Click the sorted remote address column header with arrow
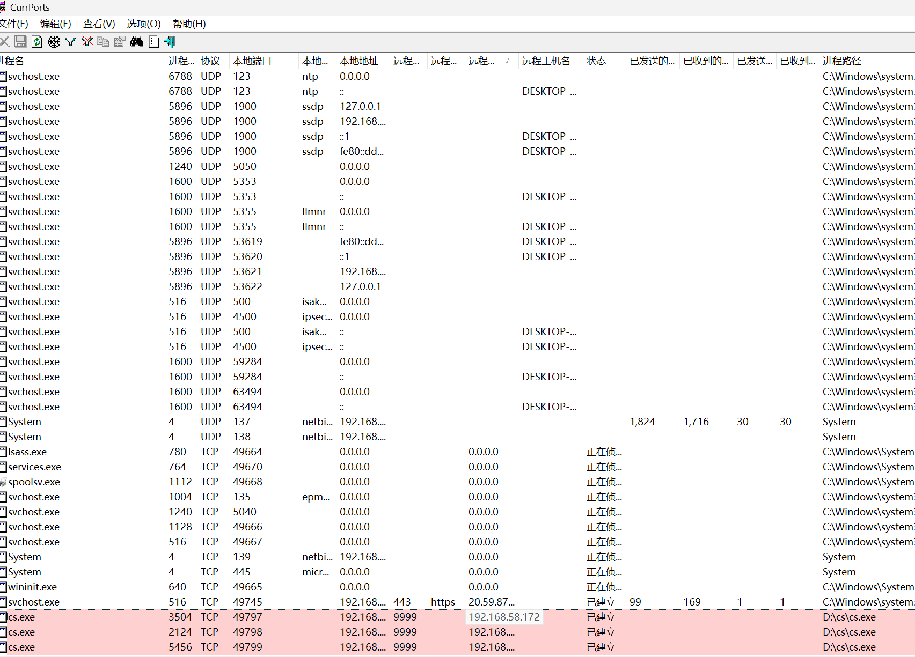Image resolution: width=915 pixels, height=657 pixels. point(492,61)
